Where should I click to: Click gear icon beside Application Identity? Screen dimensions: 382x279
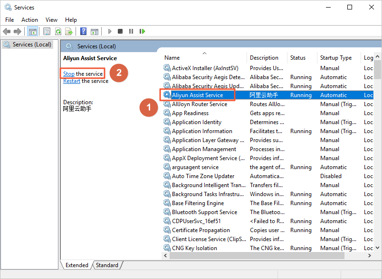[x=167, y=122]
